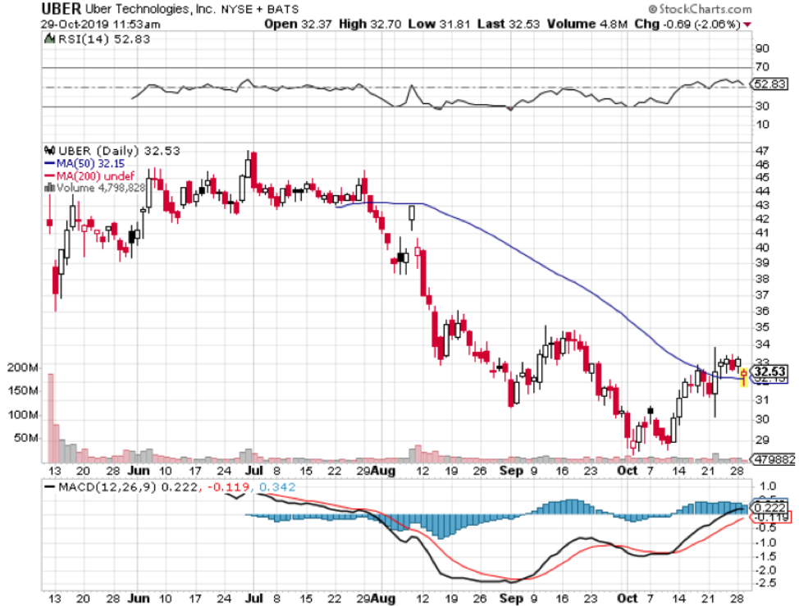Click the Uber Technologies, Inc. company name
Image resolution: width=799 pixels, height=606 pixels.
point(150,9)
